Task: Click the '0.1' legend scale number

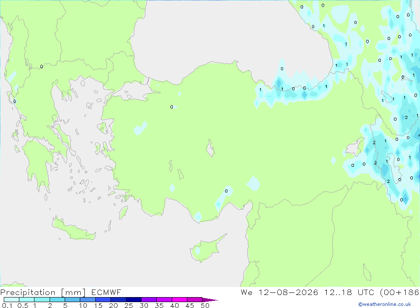Action: [x=7, y=305]
